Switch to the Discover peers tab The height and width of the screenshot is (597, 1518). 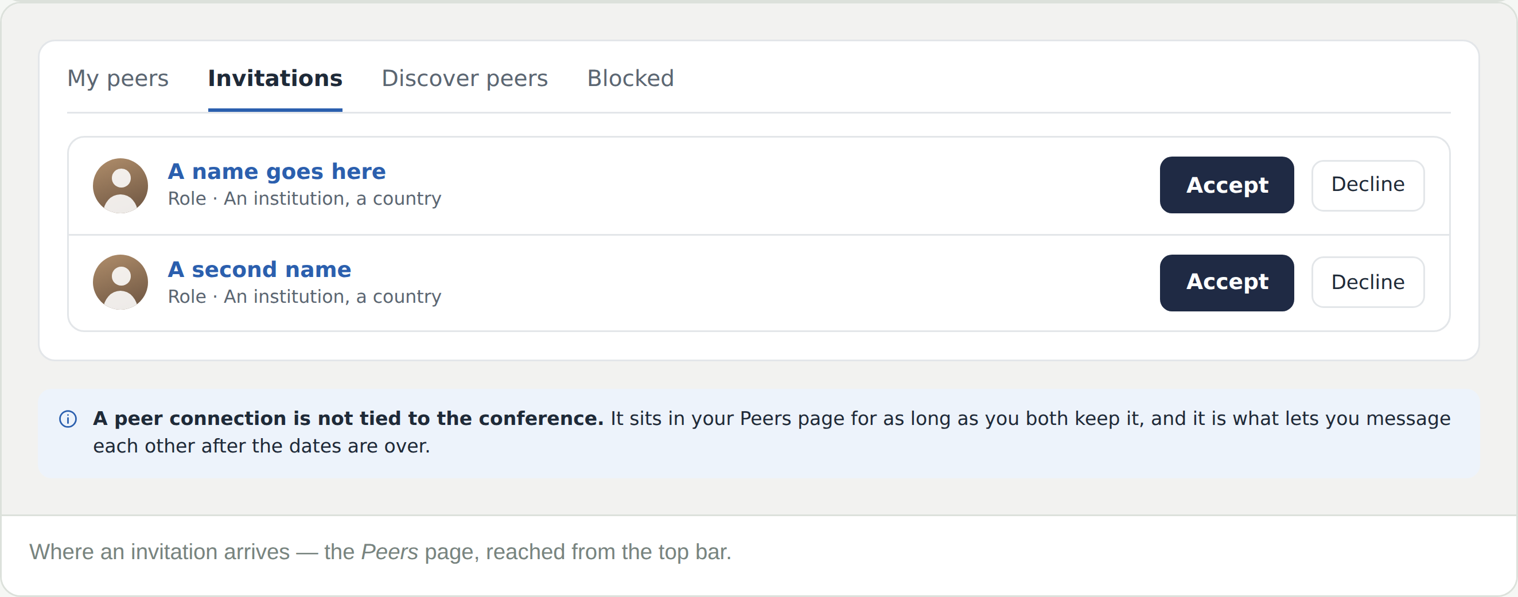(464, 79)
